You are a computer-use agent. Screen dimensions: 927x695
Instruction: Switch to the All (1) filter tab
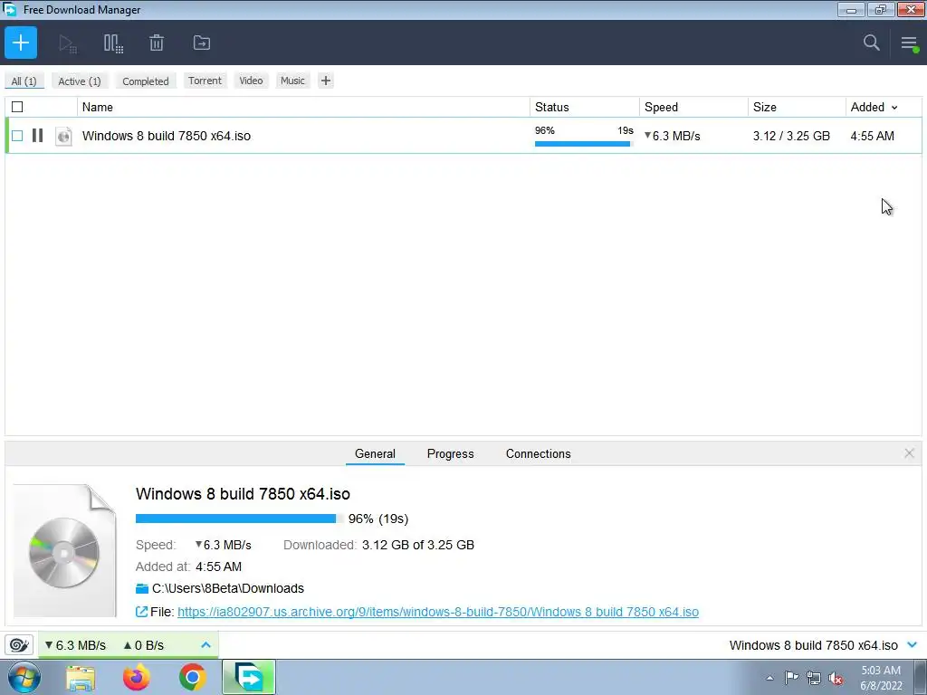click(24, 81)
